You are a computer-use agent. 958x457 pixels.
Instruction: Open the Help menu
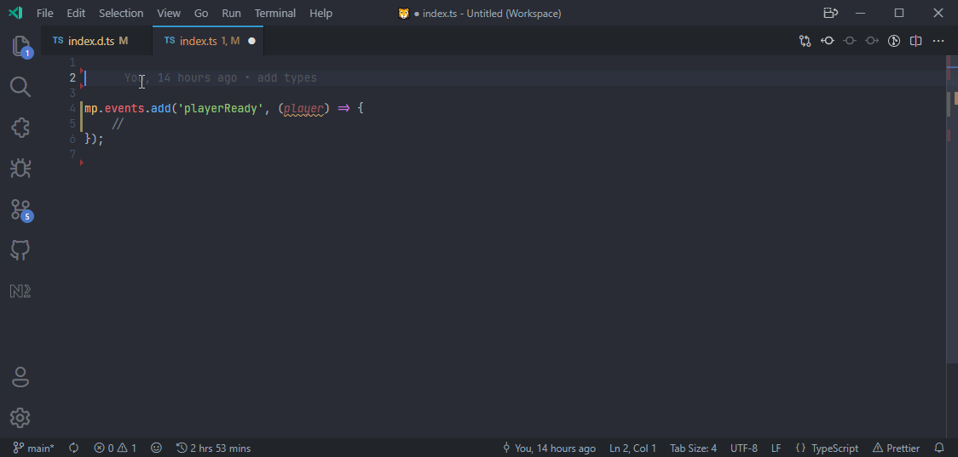(320, 13)
